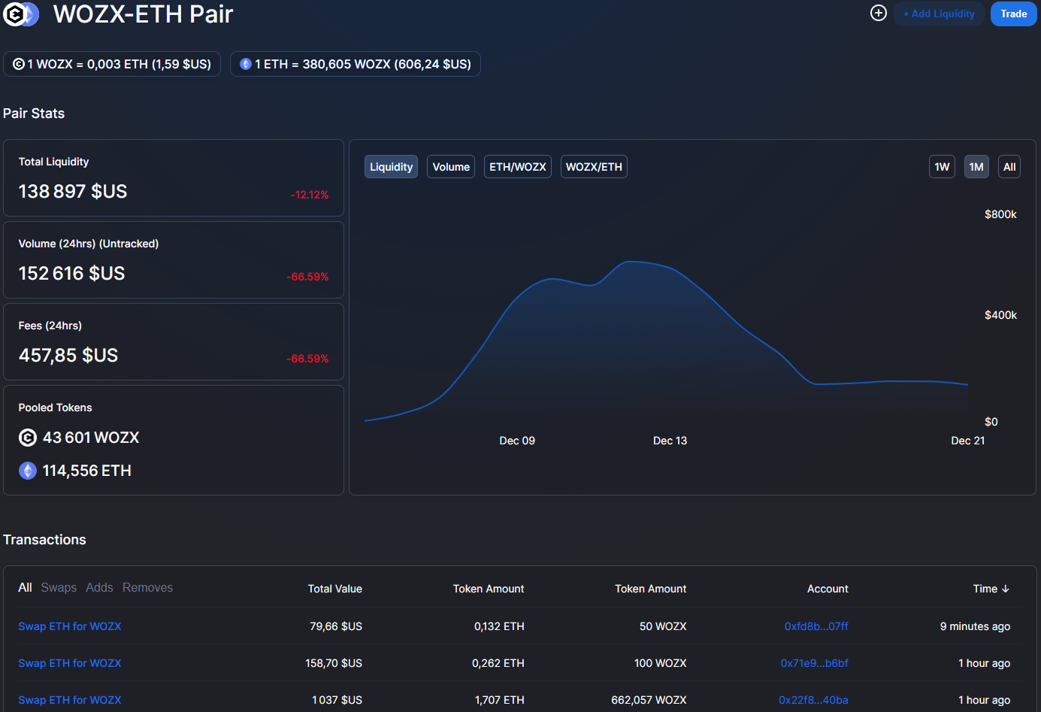The image size is (1041, 712).
Task: Set chart timeframe to All
Action: 1009,167
